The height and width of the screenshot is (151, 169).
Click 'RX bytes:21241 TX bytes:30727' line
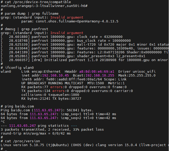(51, 99)
